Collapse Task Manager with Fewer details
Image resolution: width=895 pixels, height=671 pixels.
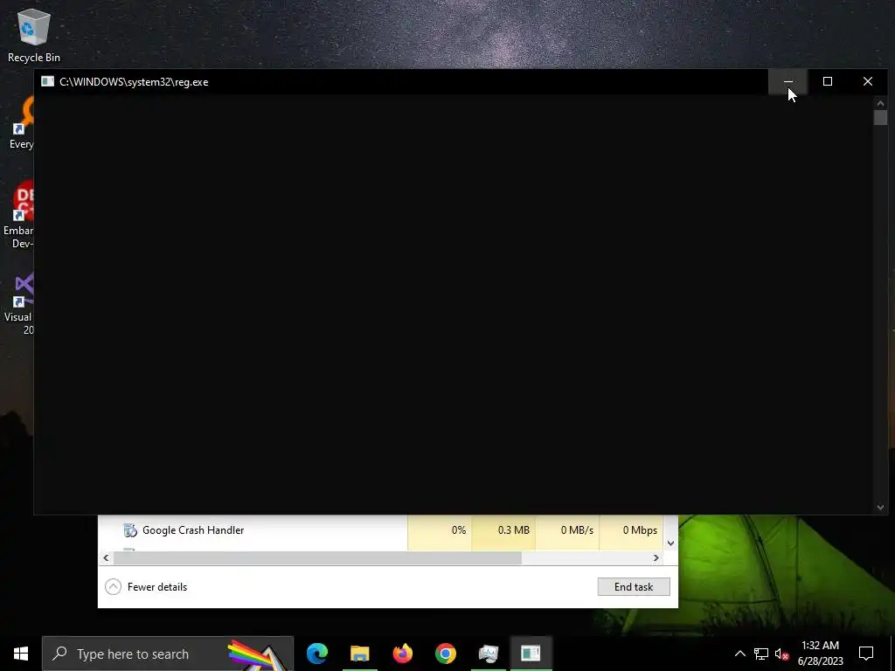[146, 586]
